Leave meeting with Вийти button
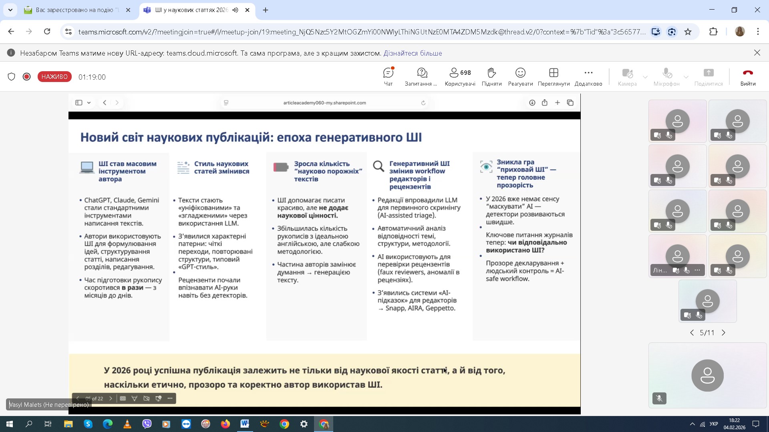 pos(747,73)
